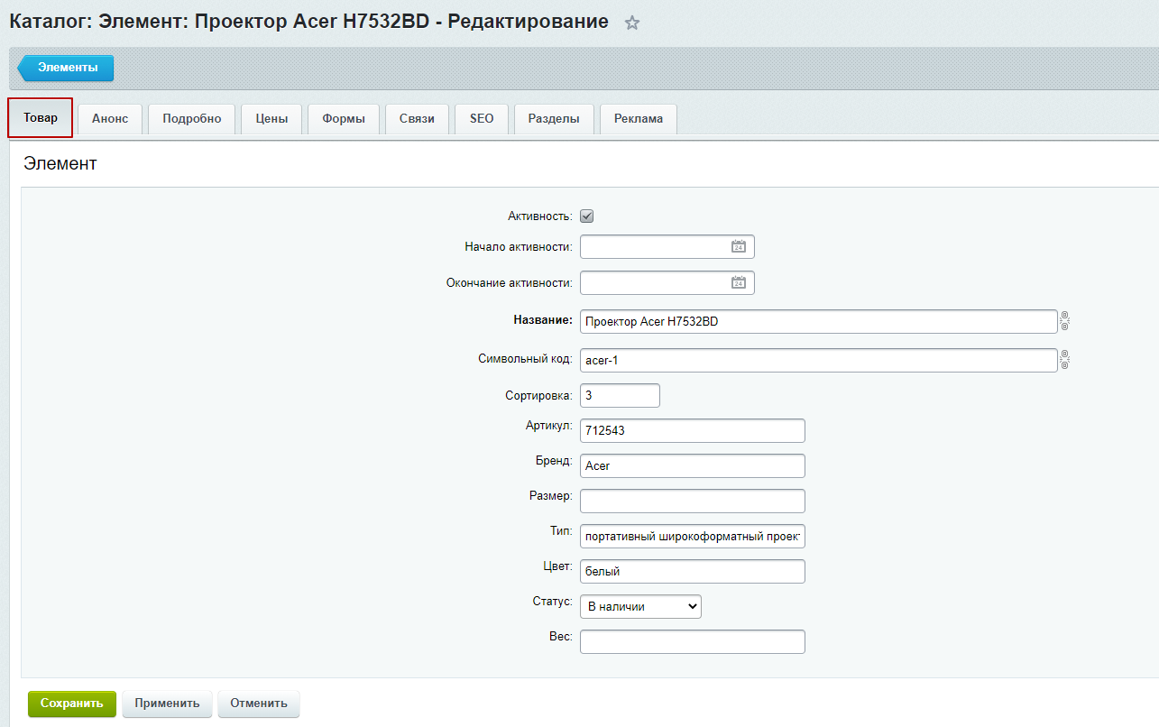The image size is (1159, 727).
Task: Click the Символьный код field
Action: pyautogui.click(x=818, y=360)
